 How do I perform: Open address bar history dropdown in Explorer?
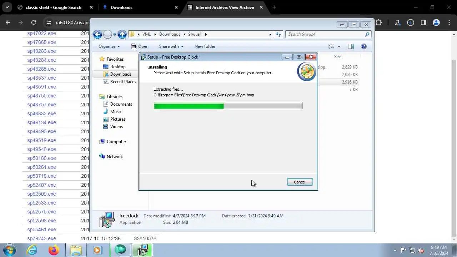coord(270,35)
